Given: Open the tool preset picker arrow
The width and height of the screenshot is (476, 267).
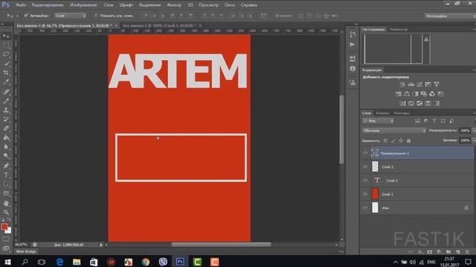Looking at the screenshot, I should 17,16.
